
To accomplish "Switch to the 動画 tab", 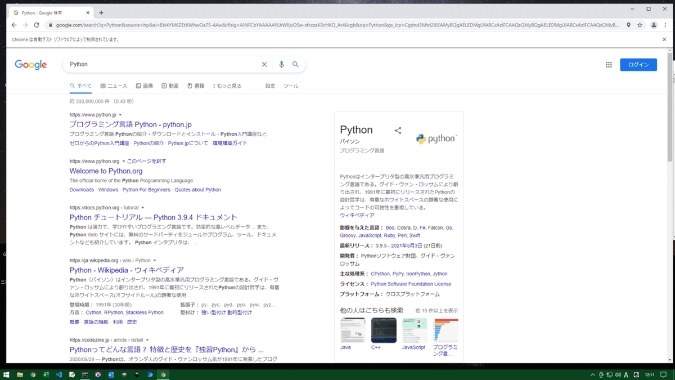I will click(x=170, y=86).
